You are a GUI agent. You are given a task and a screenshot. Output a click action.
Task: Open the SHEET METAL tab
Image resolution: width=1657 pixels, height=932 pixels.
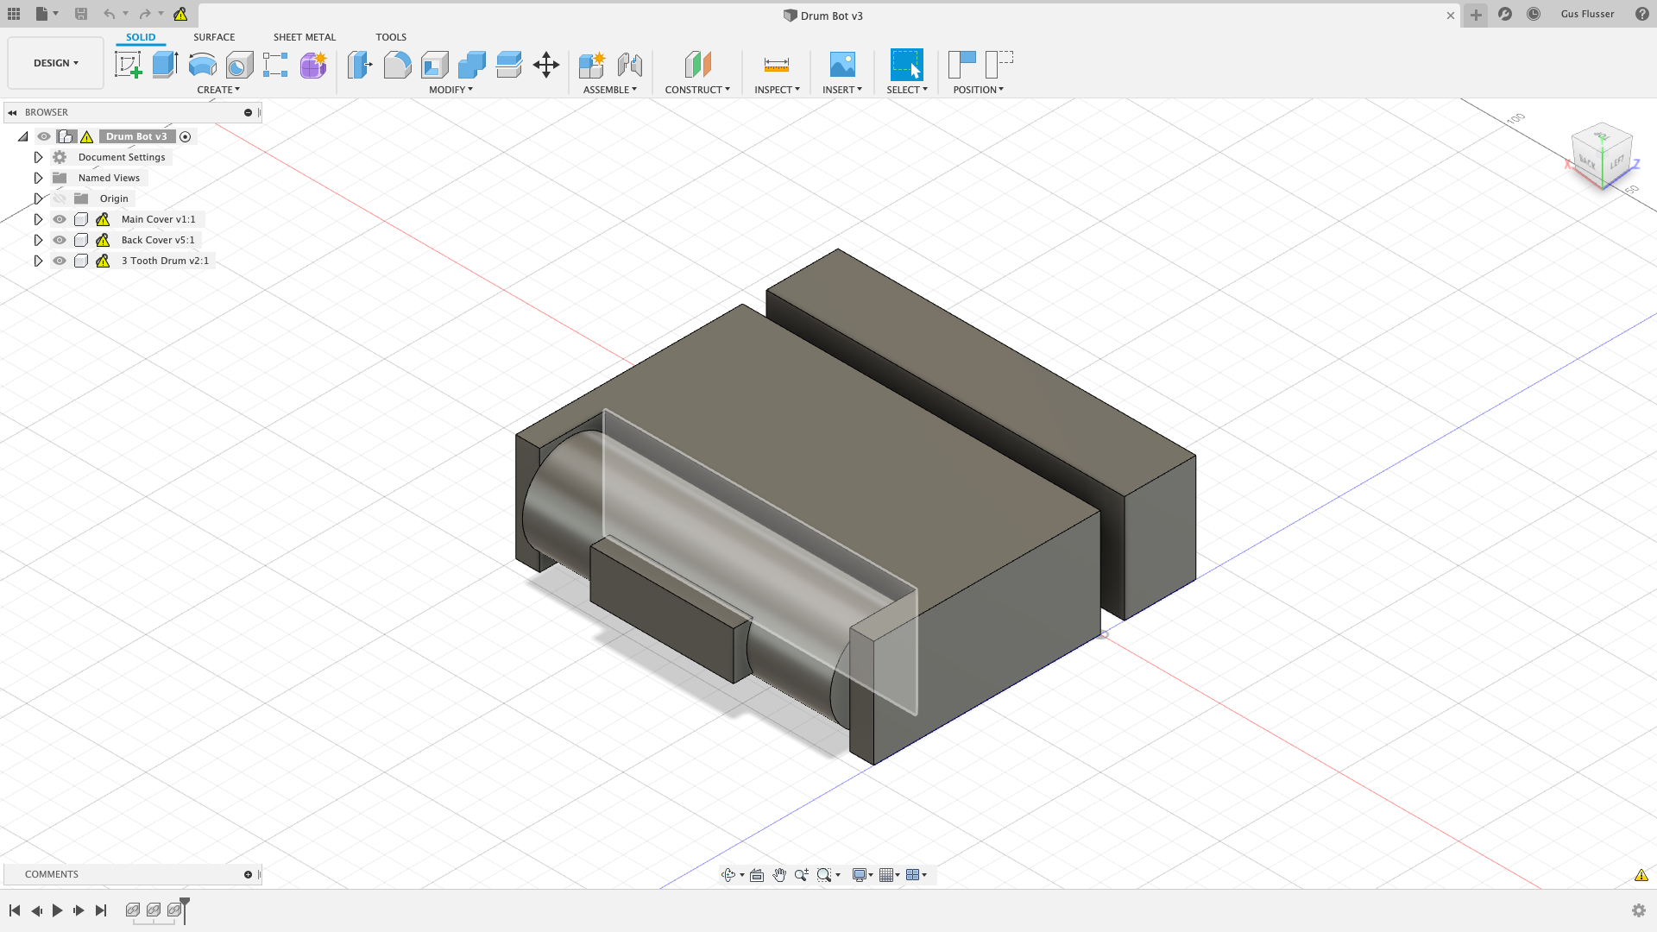[x=304, y=37]
